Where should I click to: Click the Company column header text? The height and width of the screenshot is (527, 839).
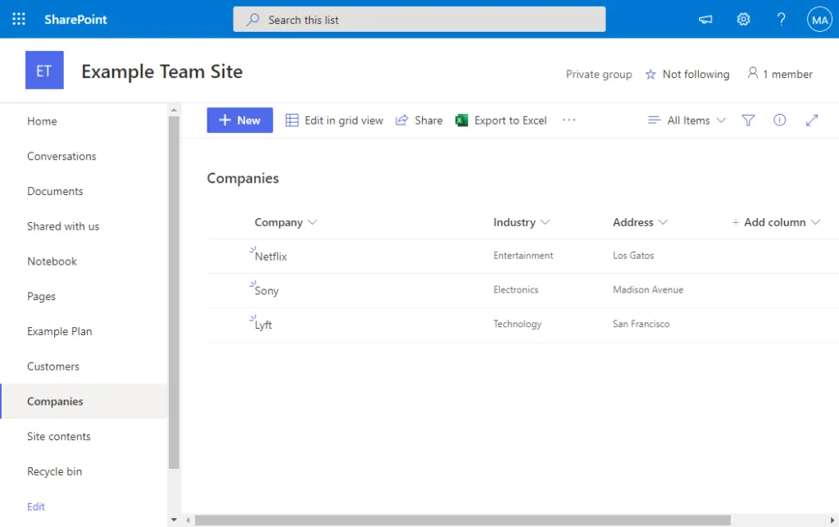(x=279, y=223)
